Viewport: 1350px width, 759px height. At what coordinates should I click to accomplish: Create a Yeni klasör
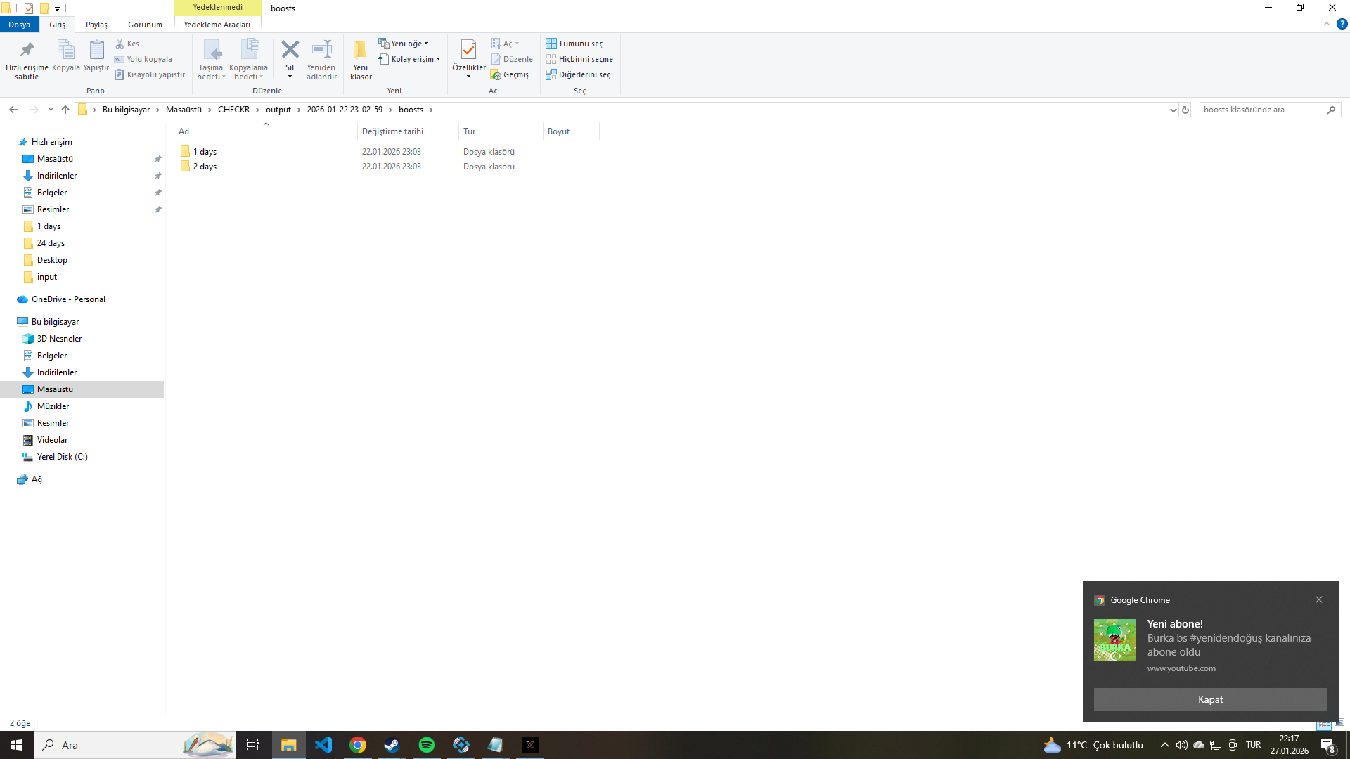[361, 60]
